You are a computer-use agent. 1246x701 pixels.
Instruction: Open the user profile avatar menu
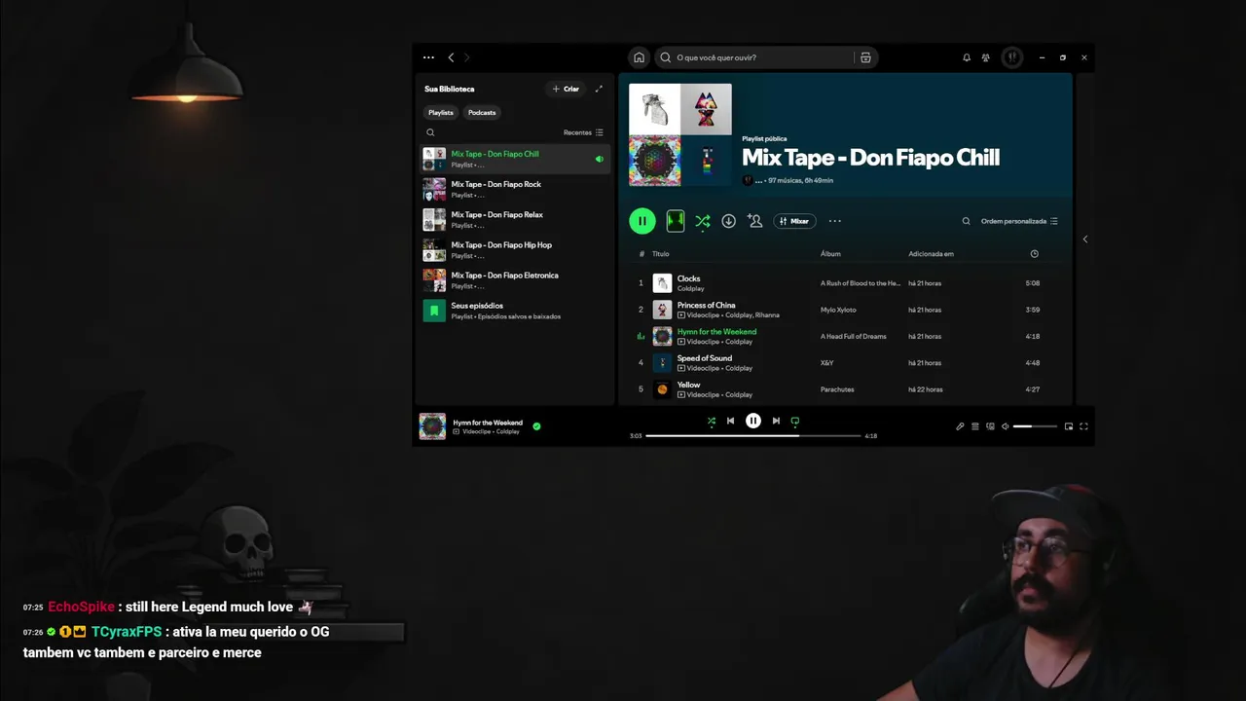tap(1012, 57)
